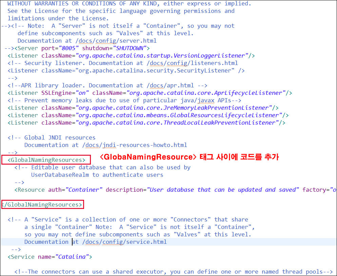The height and width of the screenshot is (276, 337).
Task: Click the 'A "Service" is a collection' comment line
Action: (x=128, y=219)
